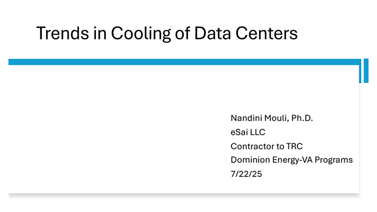Screen dimensions: 377x212
Task: Select the word "Trends" in the title
Action: click(62, 33)
